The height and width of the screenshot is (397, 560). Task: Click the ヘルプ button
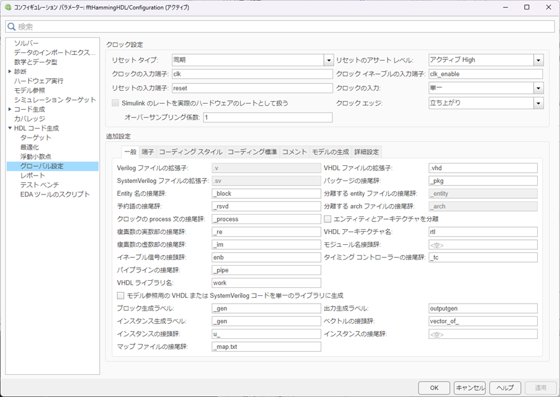(505, 388)
